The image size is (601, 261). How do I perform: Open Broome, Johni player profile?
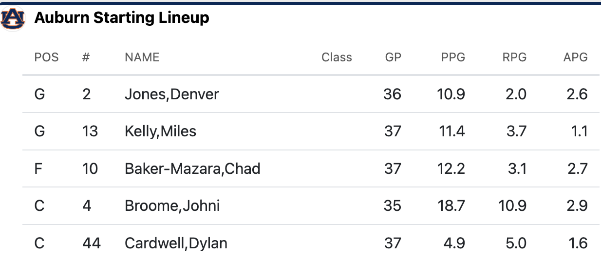(172, 205)
